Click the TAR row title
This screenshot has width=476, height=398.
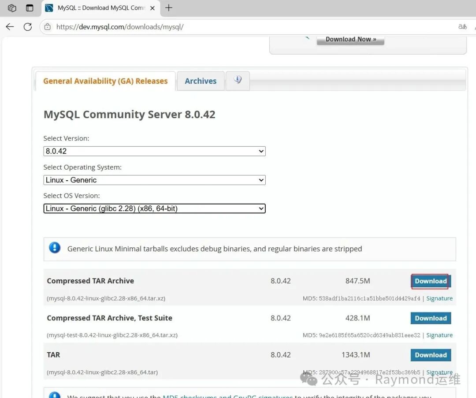(53, 355)
